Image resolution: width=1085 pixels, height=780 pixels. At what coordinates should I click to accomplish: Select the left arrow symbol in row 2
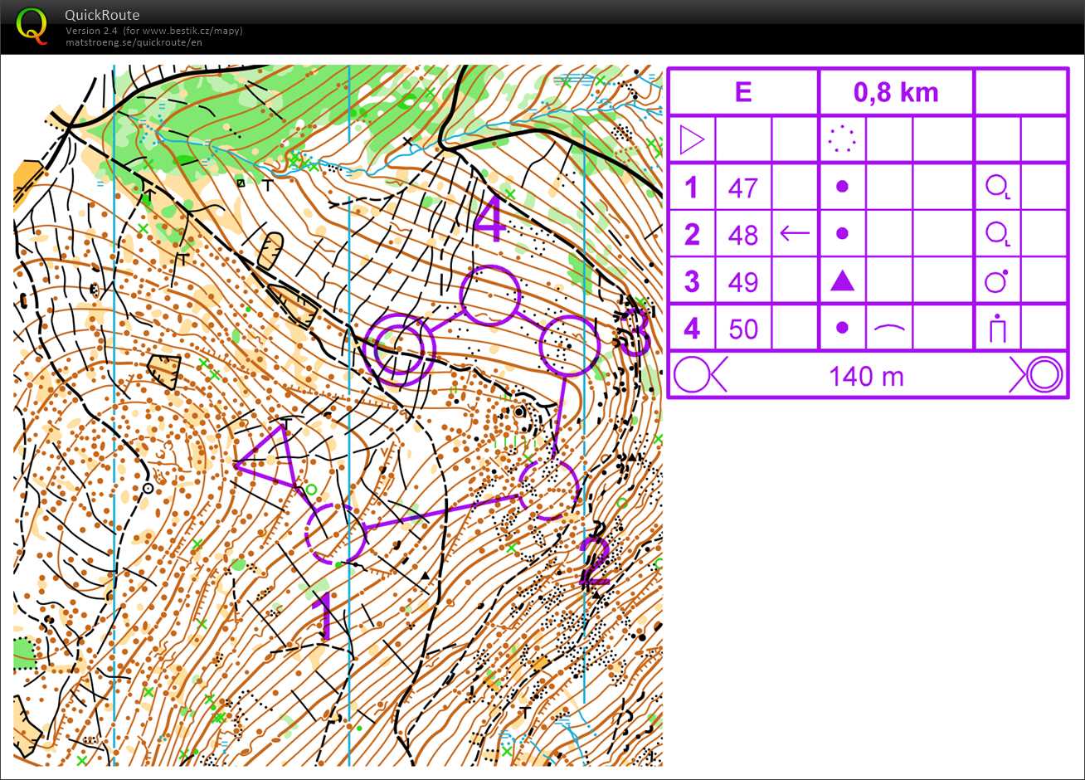[x=795, y=234]
